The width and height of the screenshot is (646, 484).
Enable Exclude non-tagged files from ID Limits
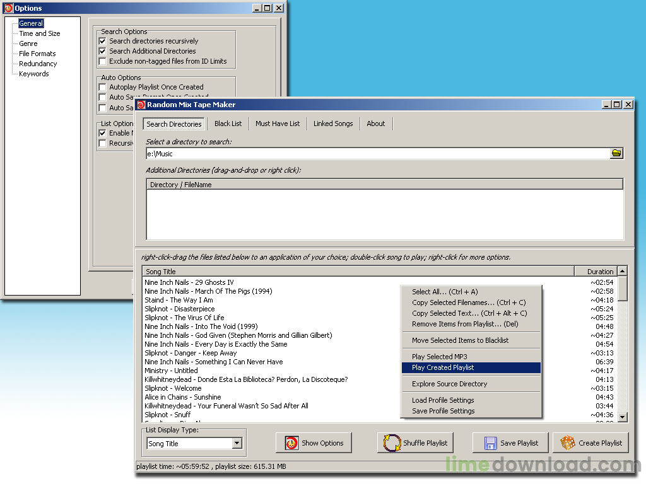coord(103,61)
